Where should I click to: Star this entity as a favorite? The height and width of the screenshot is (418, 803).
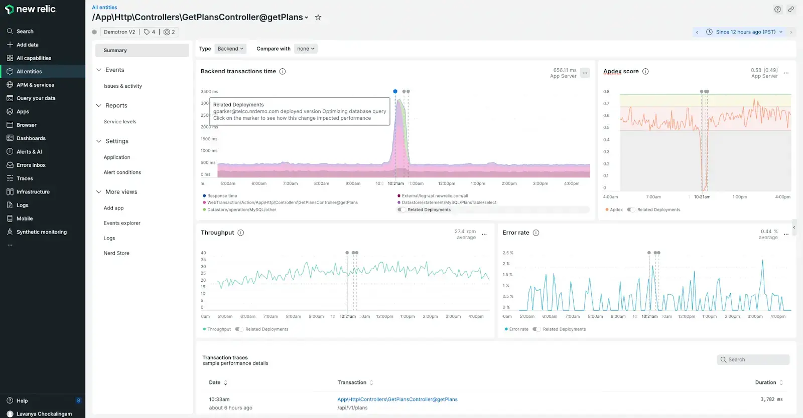(318, 17)
